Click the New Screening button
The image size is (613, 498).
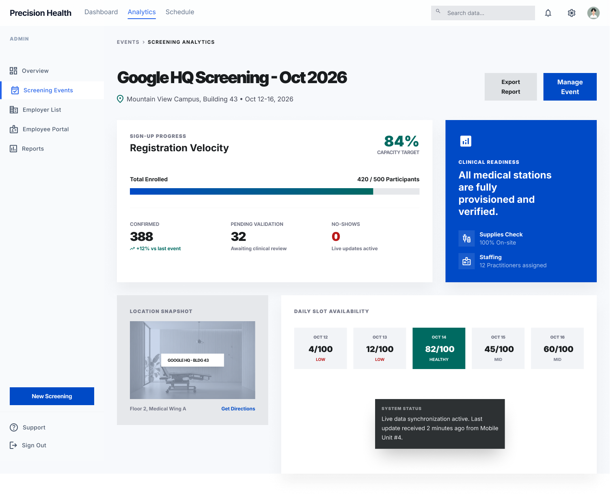pyautogui.click(x=52, y=396)
